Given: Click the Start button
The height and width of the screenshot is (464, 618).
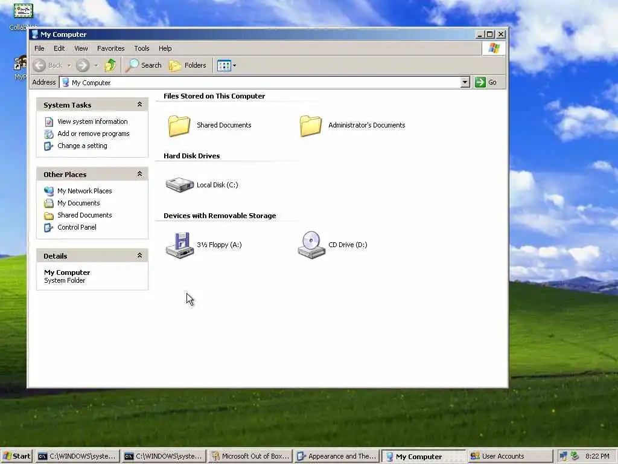Looking at the screenshot, I should [x=16, y=456].
